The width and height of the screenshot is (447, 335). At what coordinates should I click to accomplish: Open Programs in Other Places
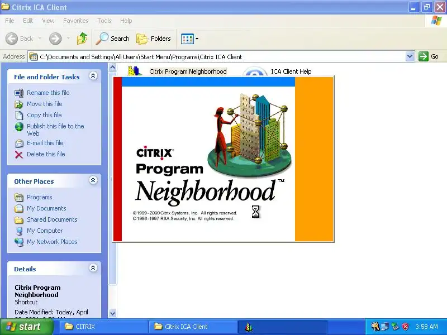39,197
